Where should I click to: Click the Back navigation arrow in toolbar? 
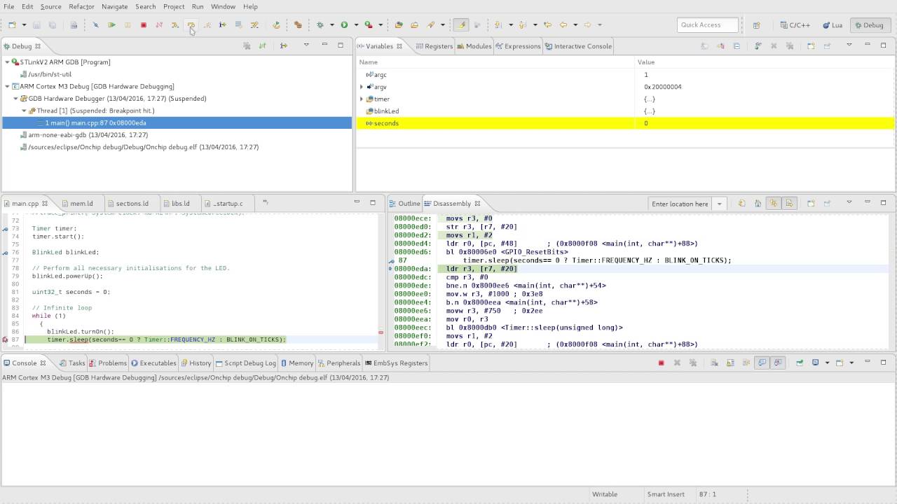click(563, 25)
